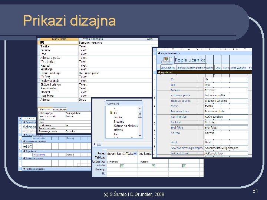
Task: Toggle the third Prikaži checkbox
Action: pos(184,166)
